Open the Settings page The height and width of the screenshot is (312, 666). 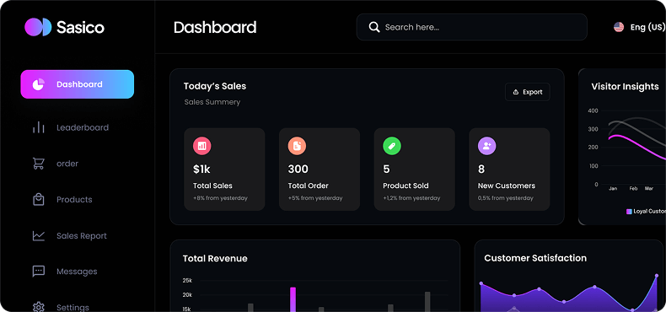[x=61, y=307]
